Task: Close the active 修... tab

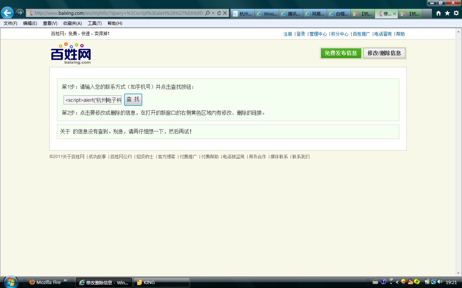Action: click(x=395, y=14)
